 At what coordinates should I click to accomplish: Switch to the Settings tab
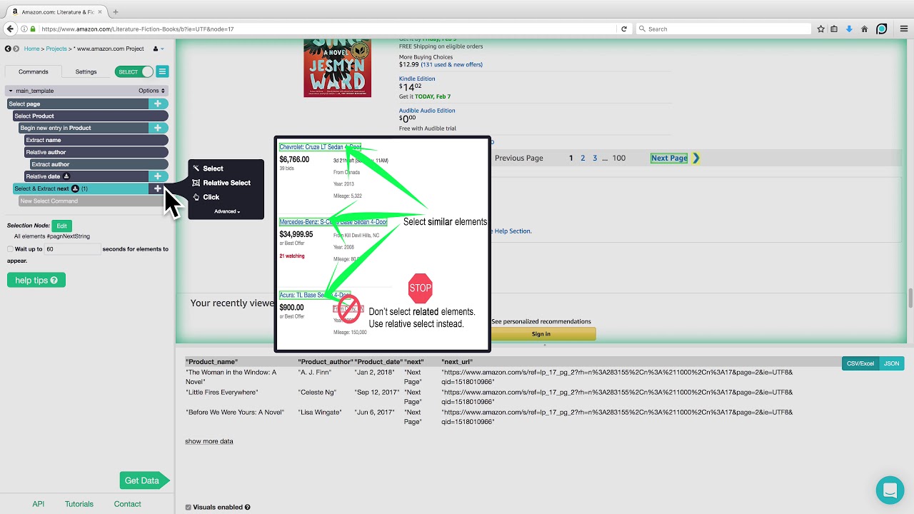coord(86,71)
